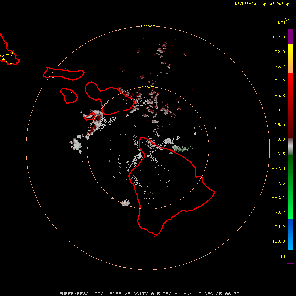The width and height of the screenshot is (296, 296).
Task: Click the -94.2 legend value
Action: (x=279, y=227)
